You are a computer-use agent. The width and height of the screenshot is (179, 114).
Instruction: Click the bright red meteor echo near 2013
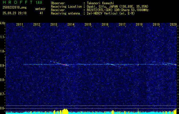(59, 63)
